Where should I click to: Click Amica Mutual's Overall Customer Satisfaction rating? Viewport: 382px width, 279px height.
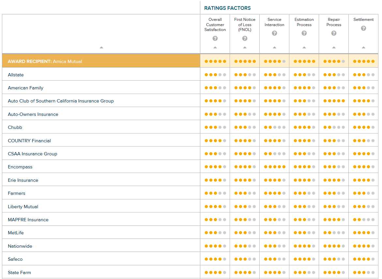click(x=215, y=61)
